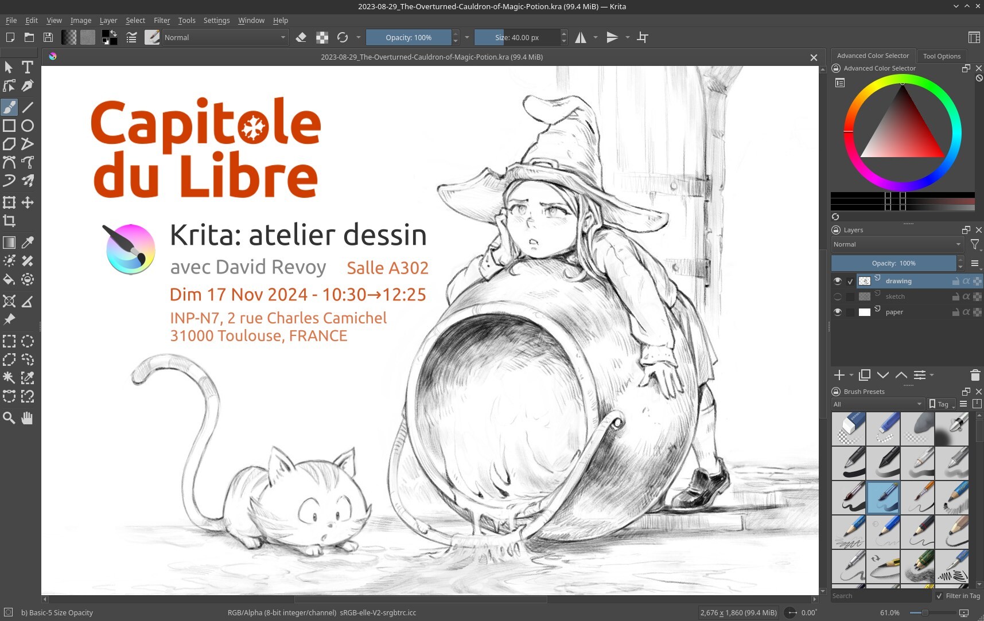The height and width of the screenshot is (621, 984).
Task: Uncheck the Filter in Tag checkbox
Action: (x=939, y=596)
